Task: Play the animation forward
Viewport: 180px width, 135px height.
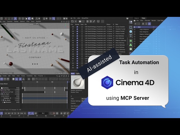Action: (15, 113)
